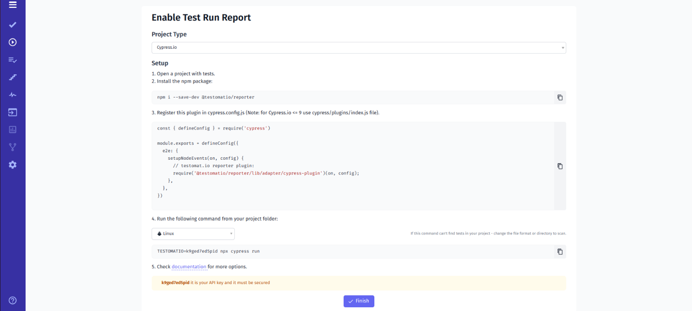Open project settings gear icon

[13, 164]
